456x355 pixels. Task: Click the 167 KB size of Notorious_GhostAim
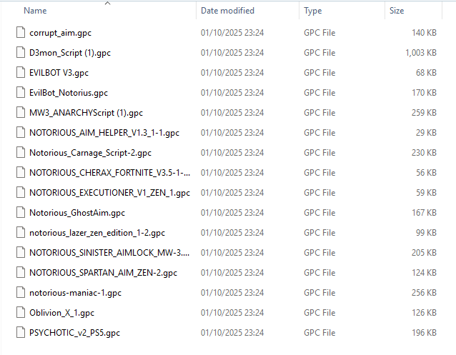pyautogui.click(x=424, y=213)
